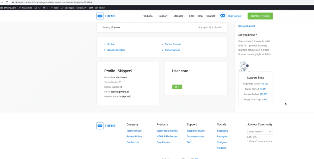Reload the page with browser refresh icon
Image resolution: width=314 pixels, height=159 pixels.
tap(7, 3)
